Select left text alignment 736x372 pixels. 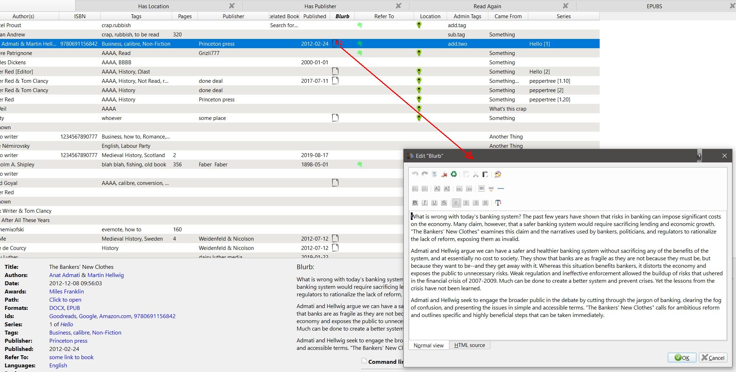coord(456,203)
